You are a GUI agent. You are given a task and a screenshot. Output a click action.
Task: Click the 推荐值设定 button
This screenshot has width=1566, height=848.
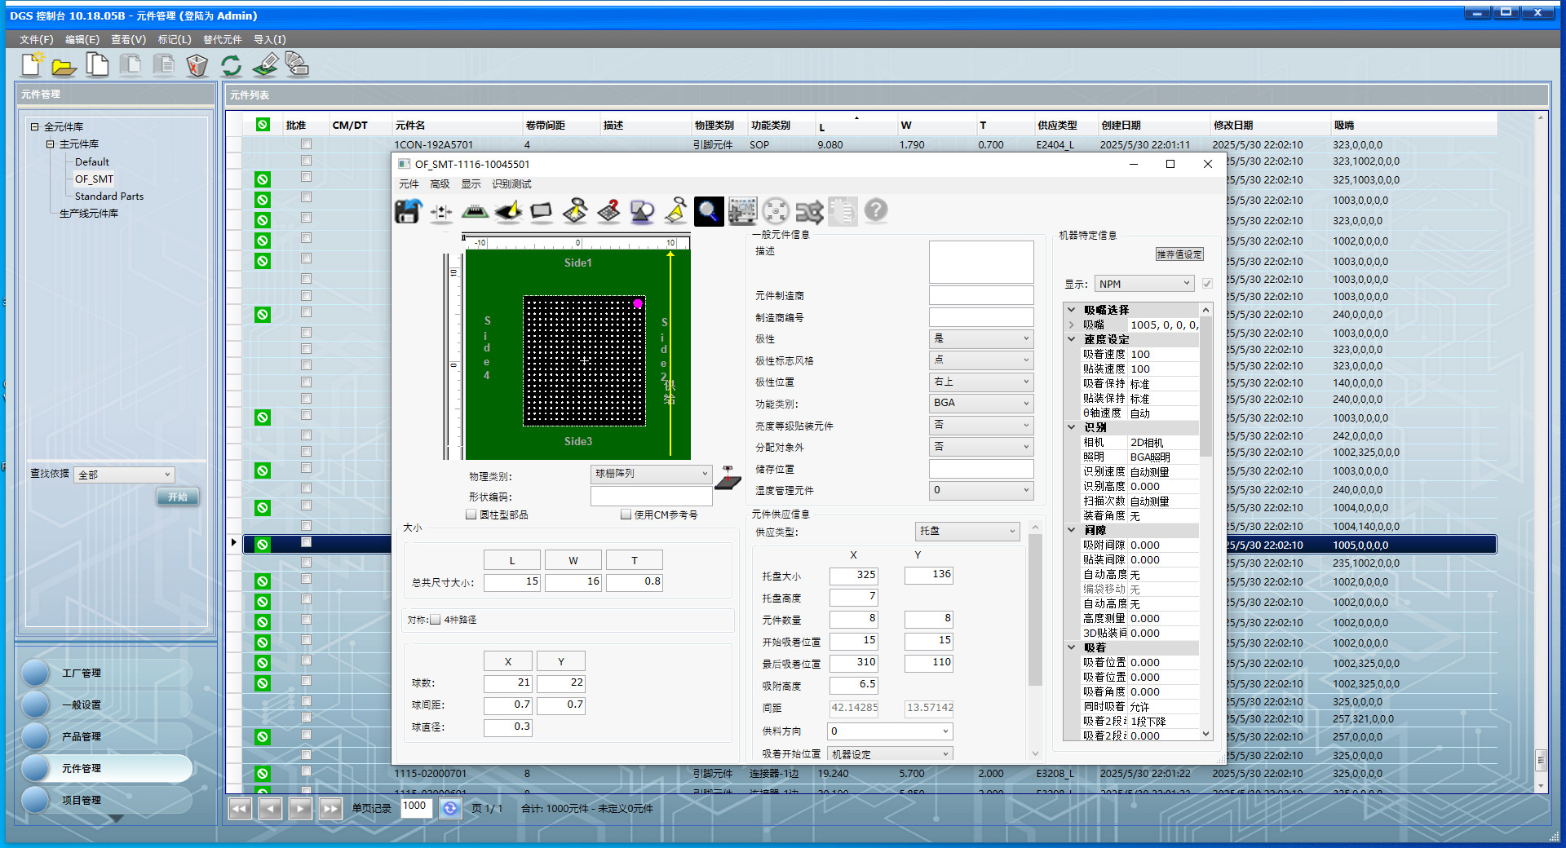coord(1179,254)
